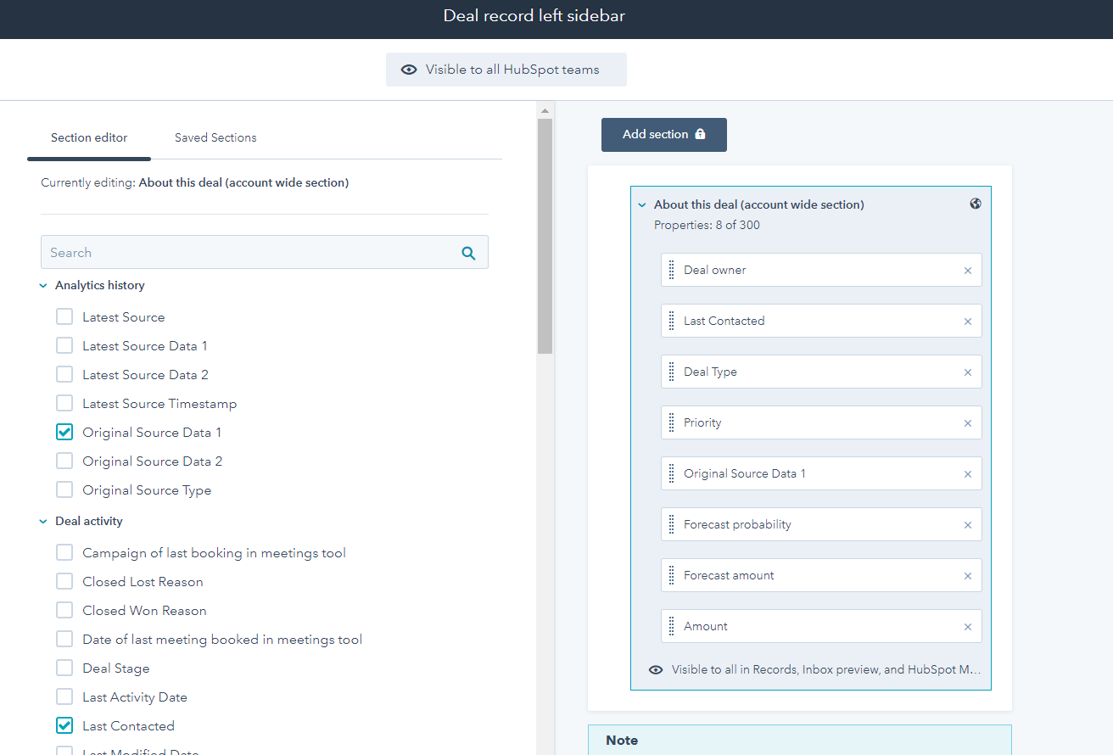Screen dimensions: 1113x755
Task: Click the globe icon on the section header
Action: [x=976, y=204]
